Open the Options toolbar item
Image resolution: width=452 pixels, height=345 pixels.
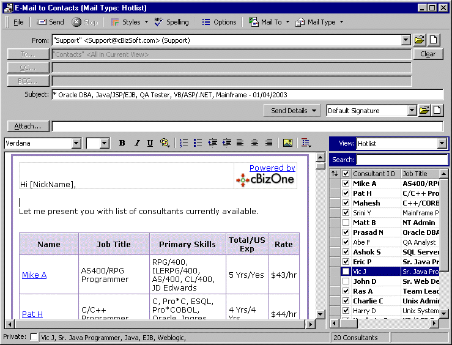click(x=219, y=22)
